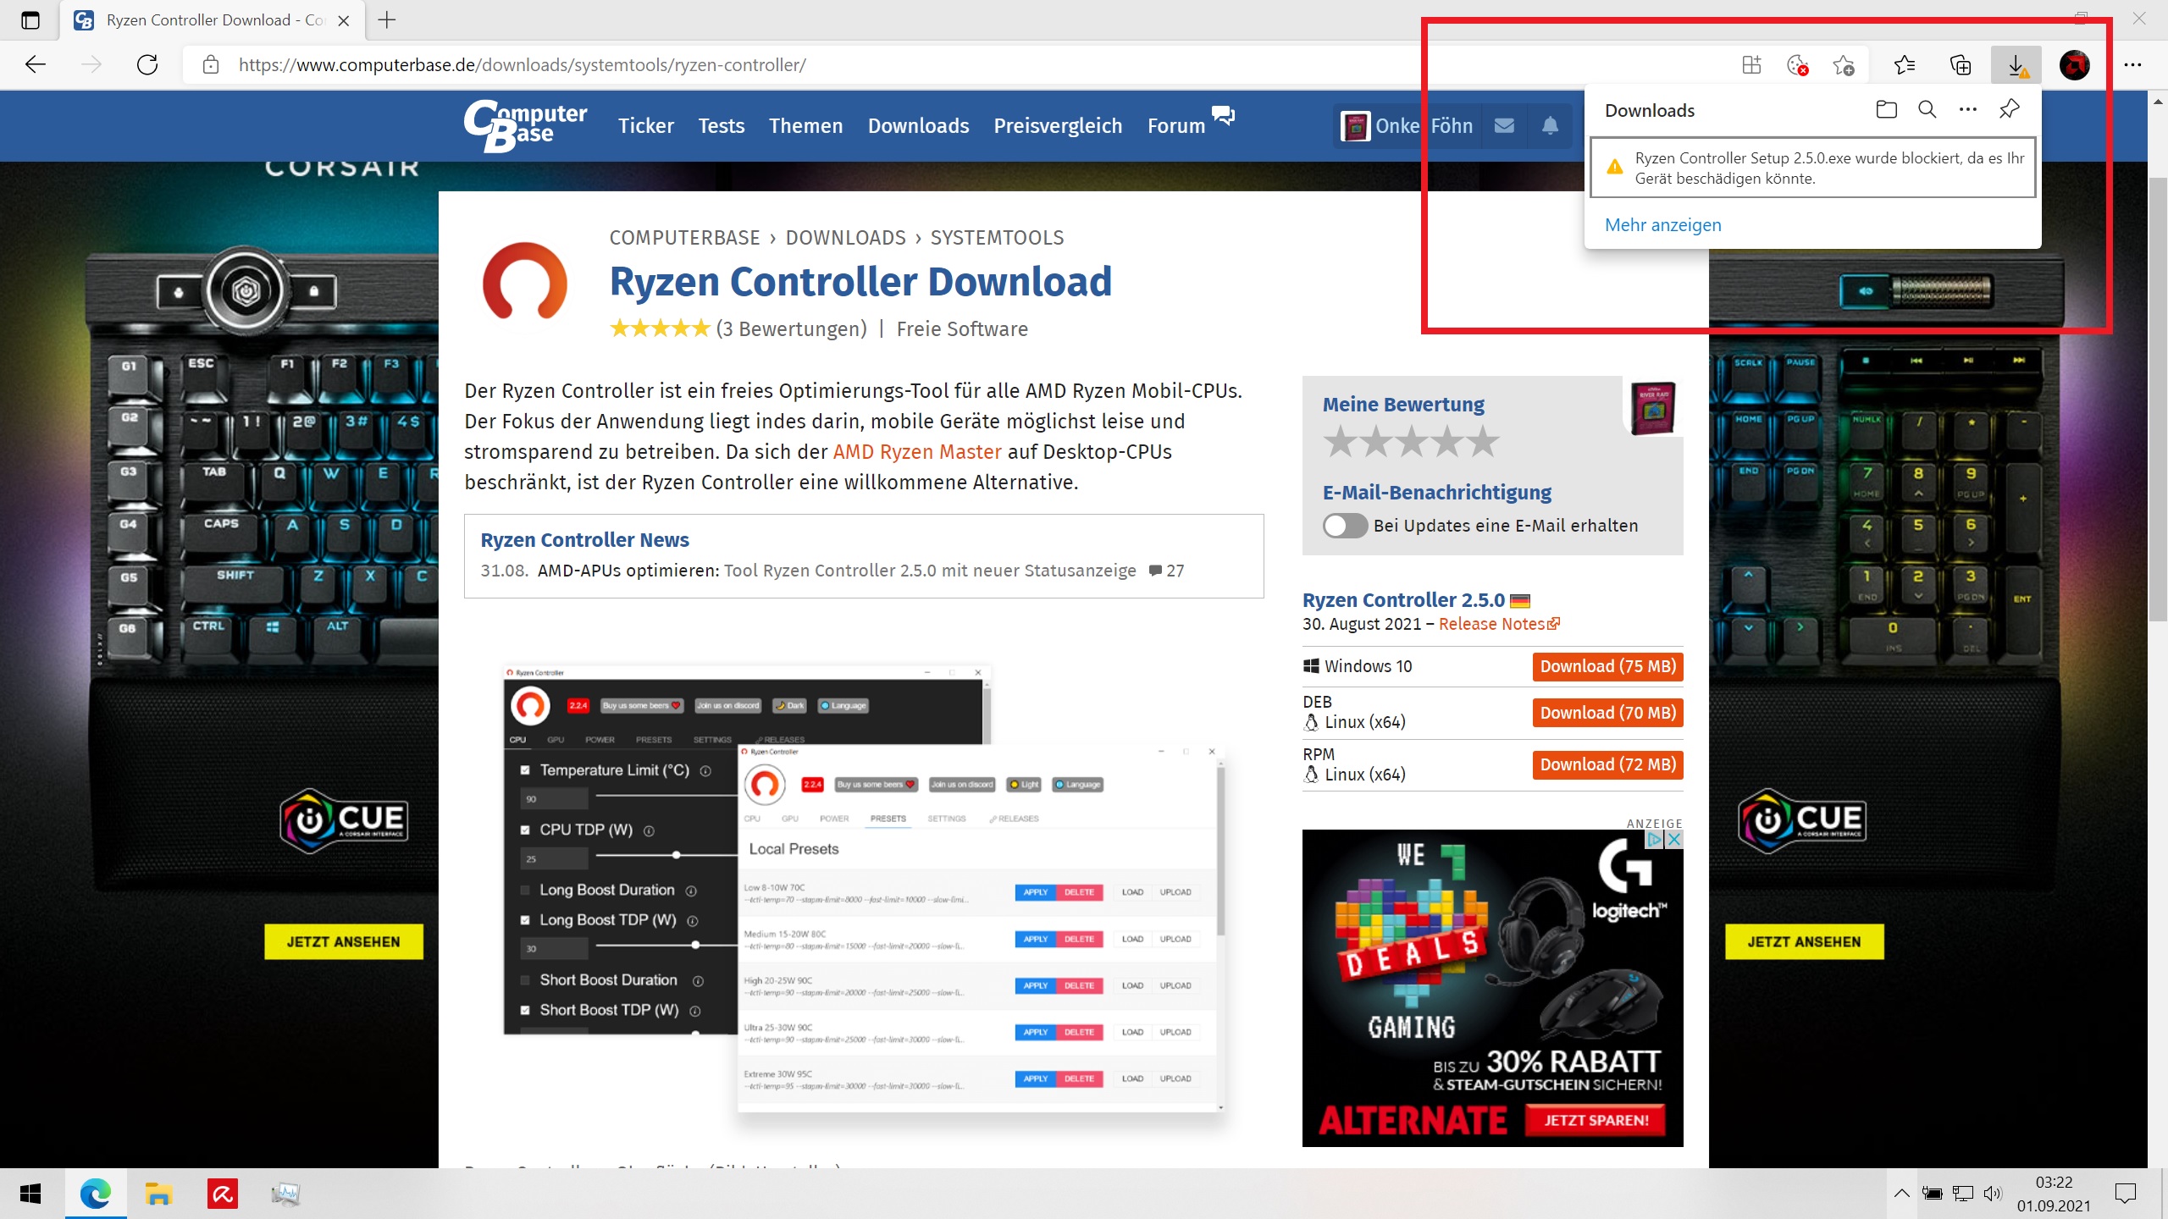The height and width of the screenshot is (1219, 2168).
Task: Open the taskbar clock and date
Action: [2054, 1194]
